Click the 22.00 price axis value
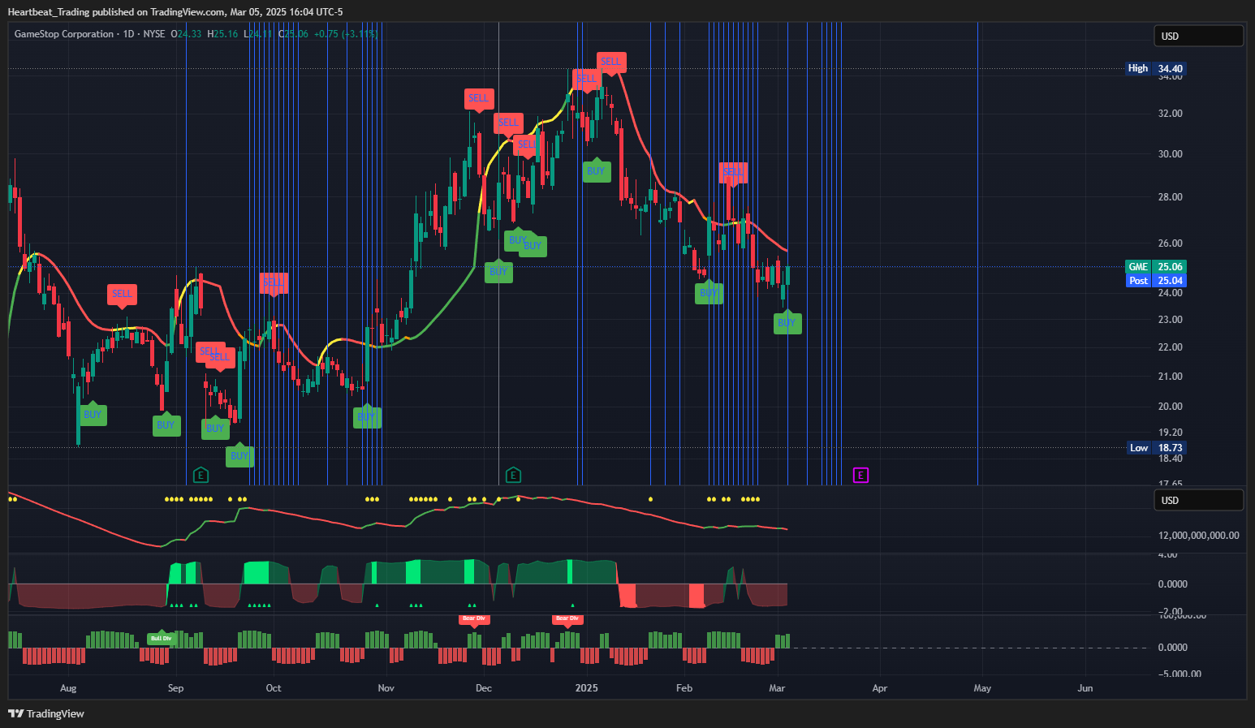The image size is (1255, 728). (1171, 347)
